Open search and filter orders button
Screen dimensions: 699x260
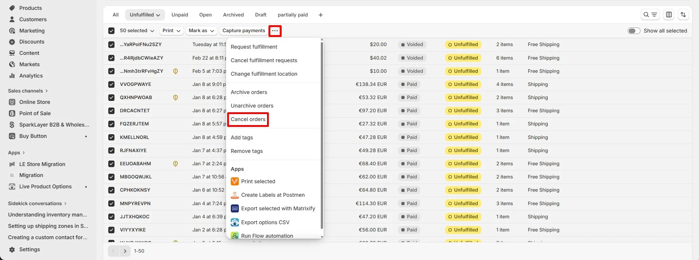click(650, 15)
